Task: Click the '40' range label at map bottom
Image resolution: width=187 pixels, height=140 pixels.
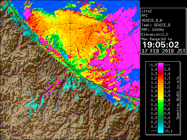Action: (70, 117)
